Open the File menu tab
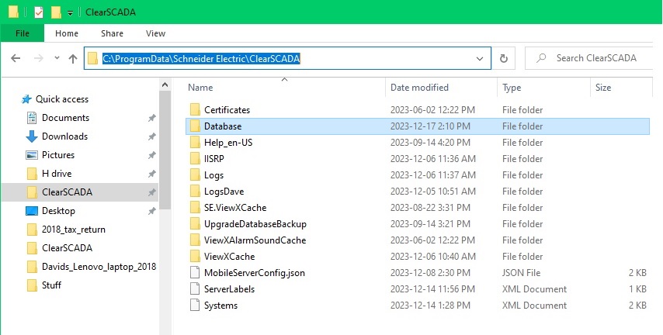 coord(23,33)
